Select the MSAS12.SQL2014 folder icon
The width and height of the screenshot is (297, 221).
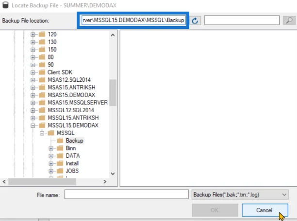pyautogui.click(x=42, y=80)
